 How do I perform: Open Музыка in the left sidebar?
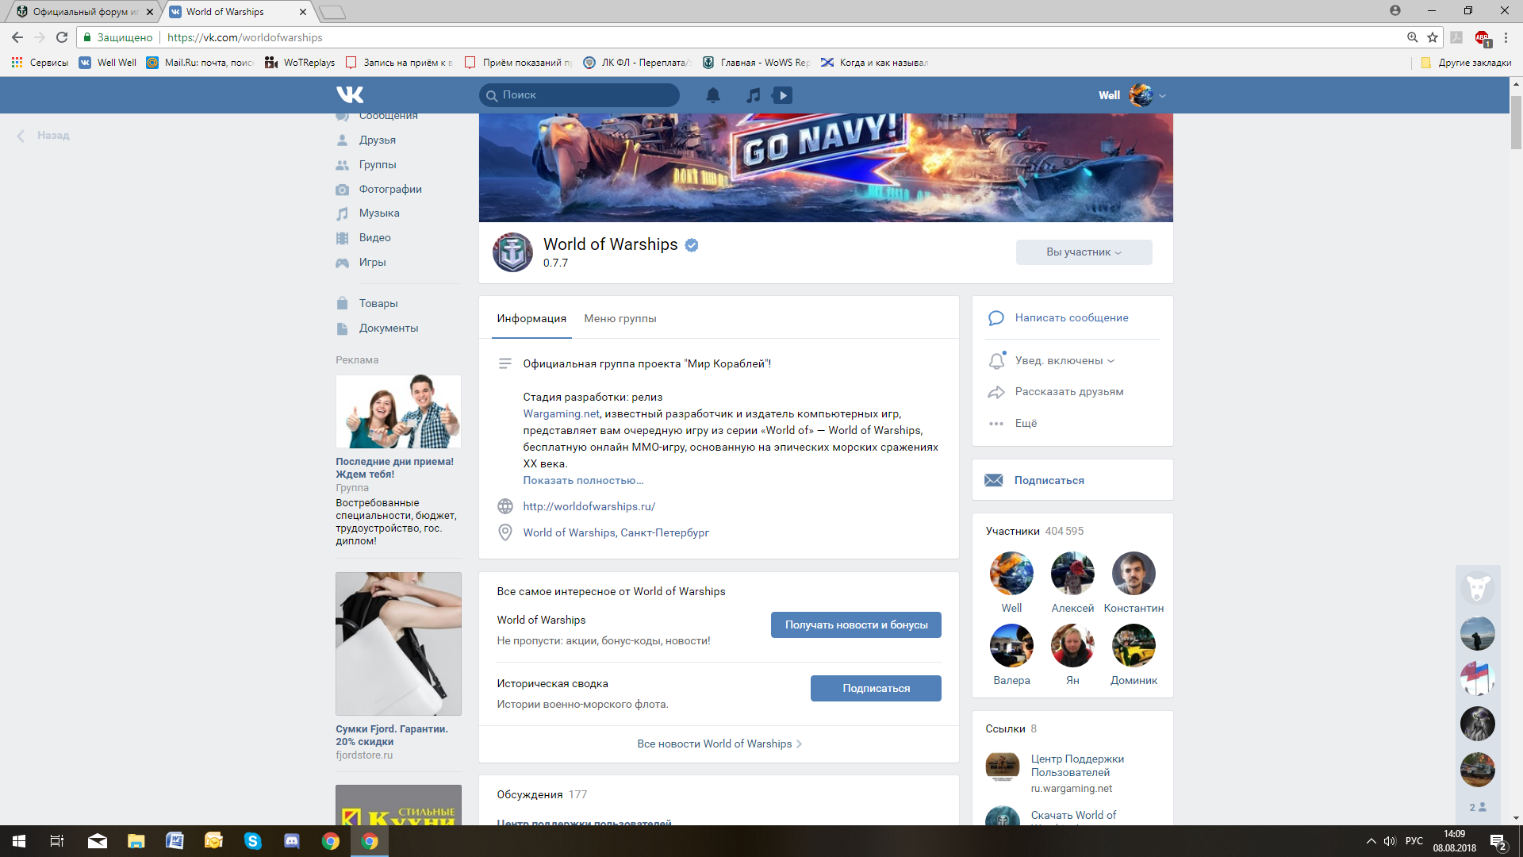pyautogui.click(x=378, y=213)
